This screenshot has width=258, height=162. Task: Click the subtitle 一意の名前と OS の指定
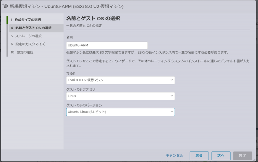coord(84,26)
